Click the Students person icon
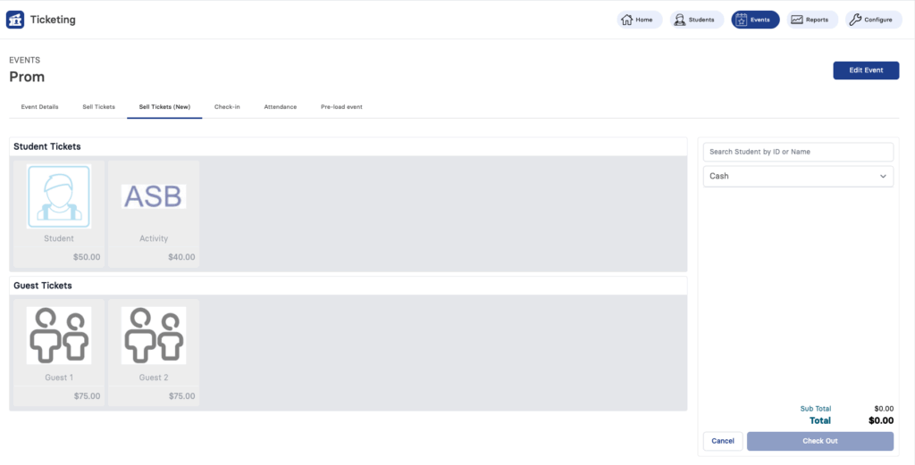The width and height of the screenshot is (915, 465). tap(679, 20)
